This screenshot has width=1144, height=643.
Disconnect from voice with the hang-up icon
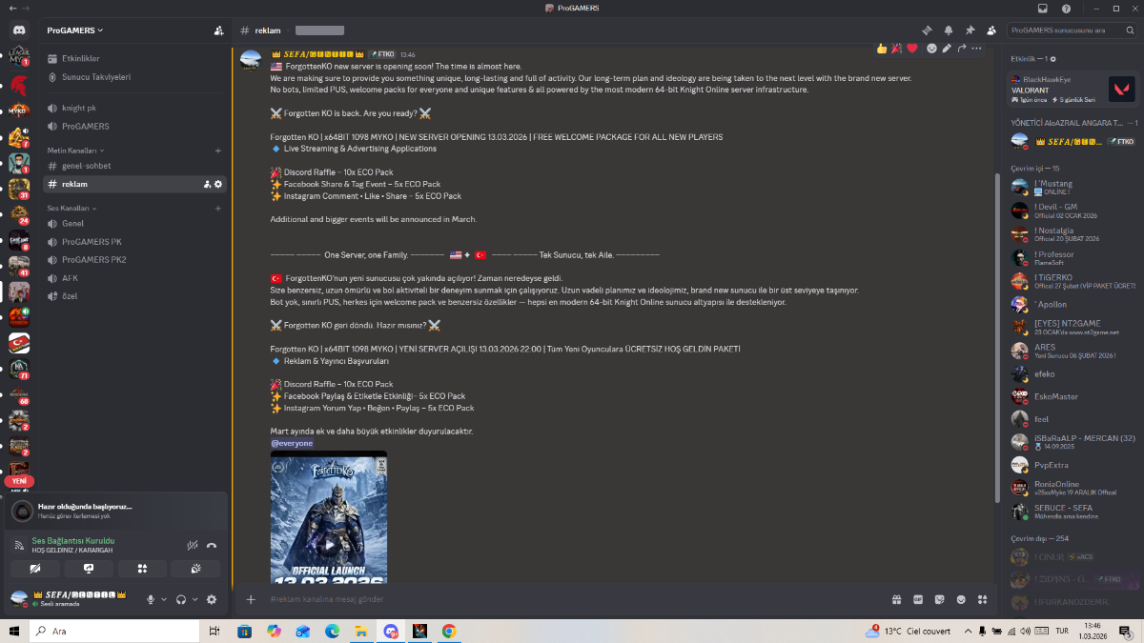tap(212, 545)
